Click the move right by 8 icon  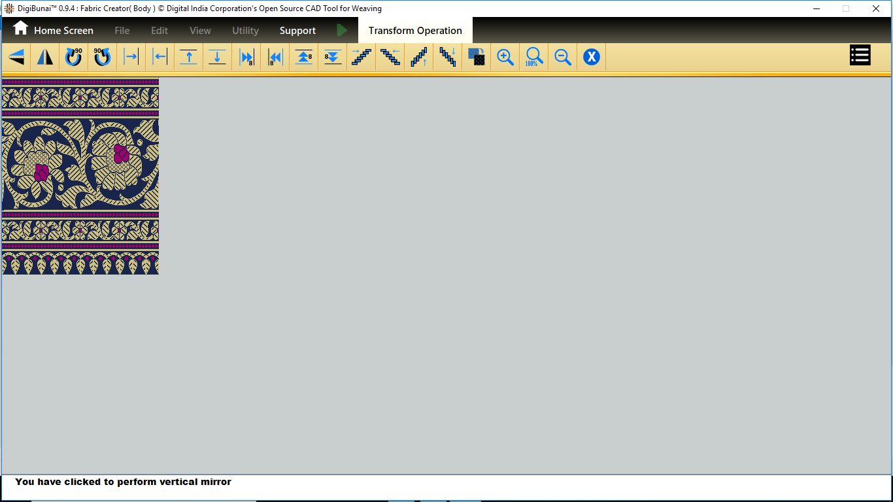(x=246, y=58)
